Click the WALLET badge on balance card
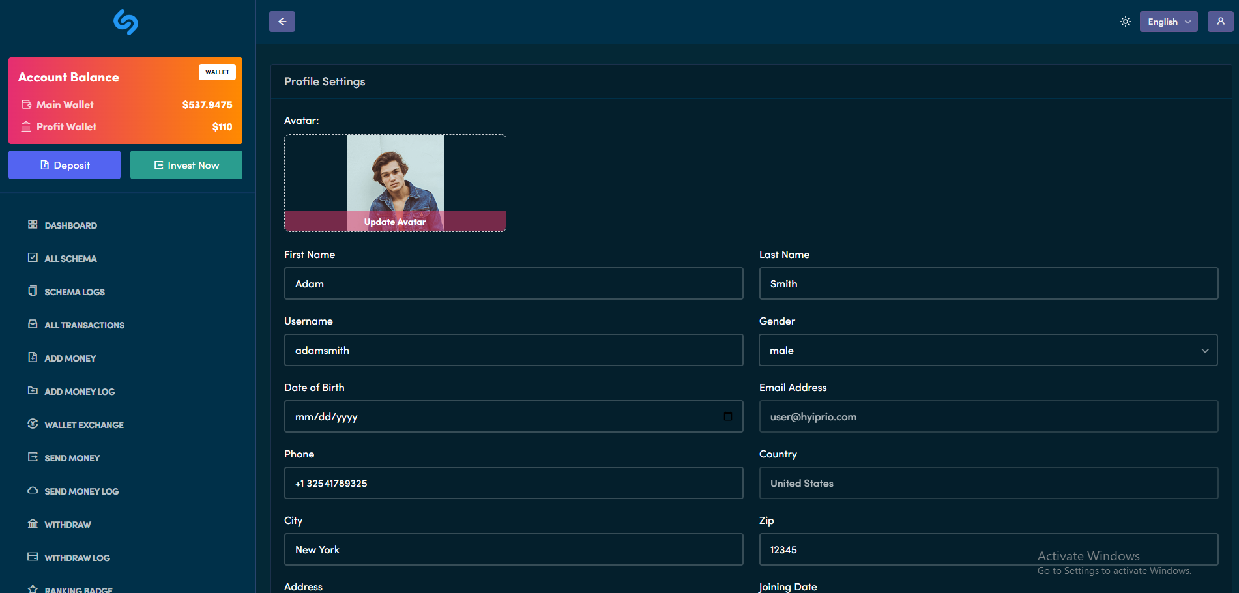Image resolution: width=1239 pixels, height=593 pixels. 217,72
